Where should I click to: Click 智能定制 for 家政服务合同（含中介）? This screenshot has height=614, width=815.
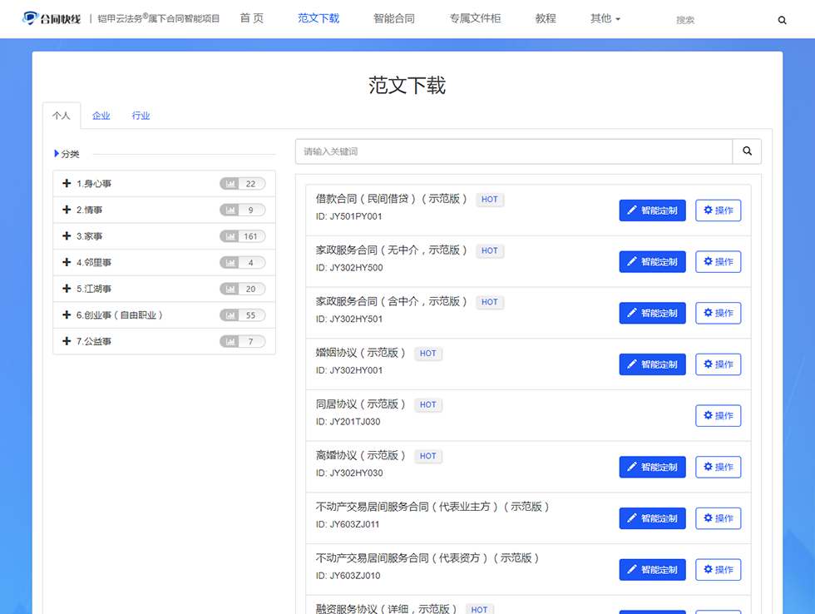652,313
